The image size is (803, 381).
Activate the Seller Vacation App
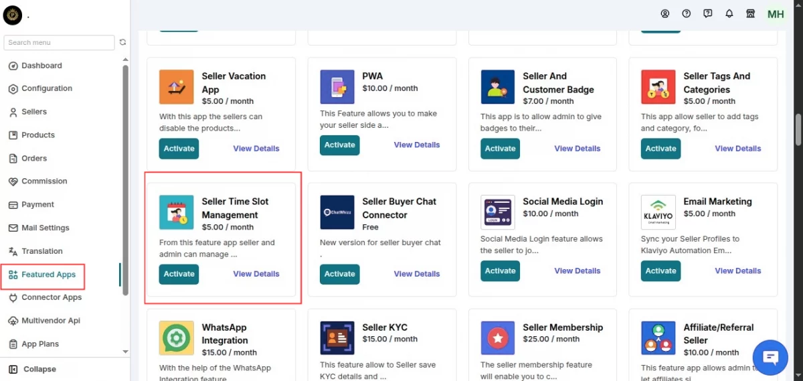(x=179, y=149)
